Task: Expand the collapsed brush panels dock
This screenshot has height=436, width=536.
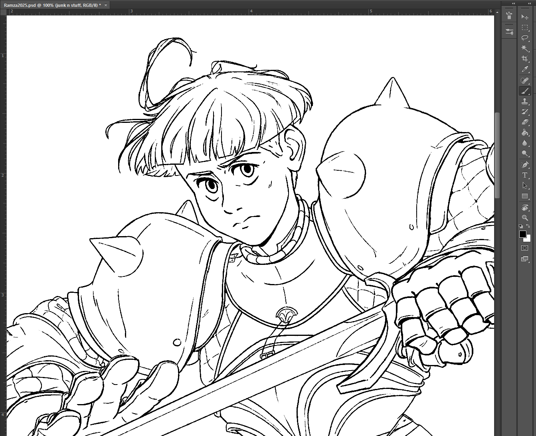Action: point(513,4)
